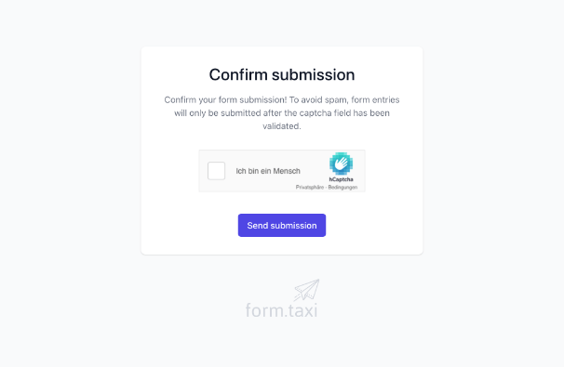Click the Send submission button
Image resolution: width=564 pixels, height=367 pixels.
point(282,225)
